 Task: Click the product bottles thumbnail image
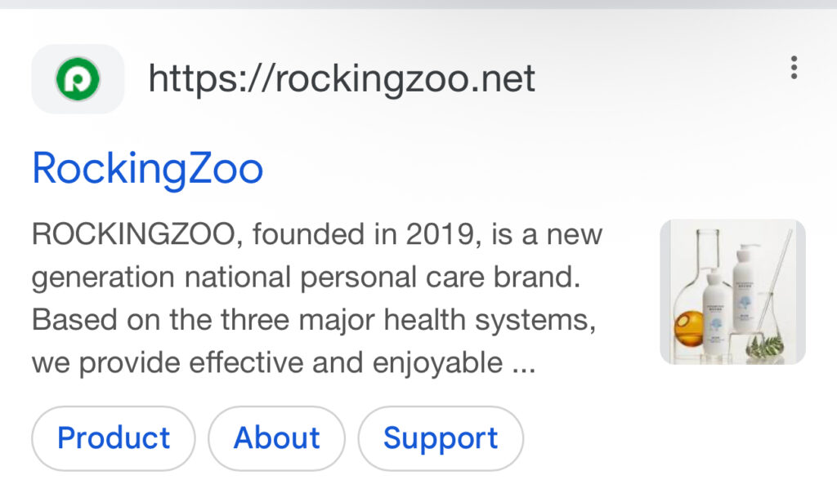732,291
